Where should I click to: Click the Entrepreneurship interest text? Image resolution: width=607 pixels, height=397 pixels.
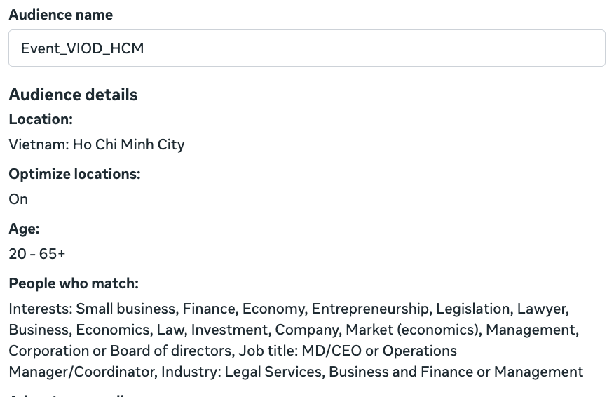click(x=370, y=309)
